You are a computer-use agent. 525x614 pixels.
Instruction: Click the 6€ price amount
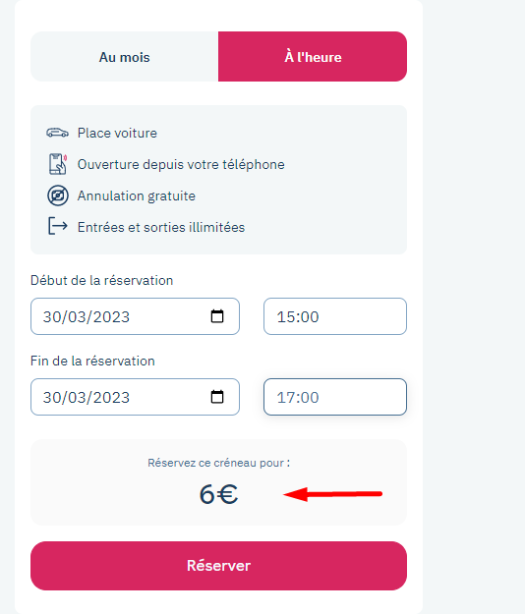[218, 494]
